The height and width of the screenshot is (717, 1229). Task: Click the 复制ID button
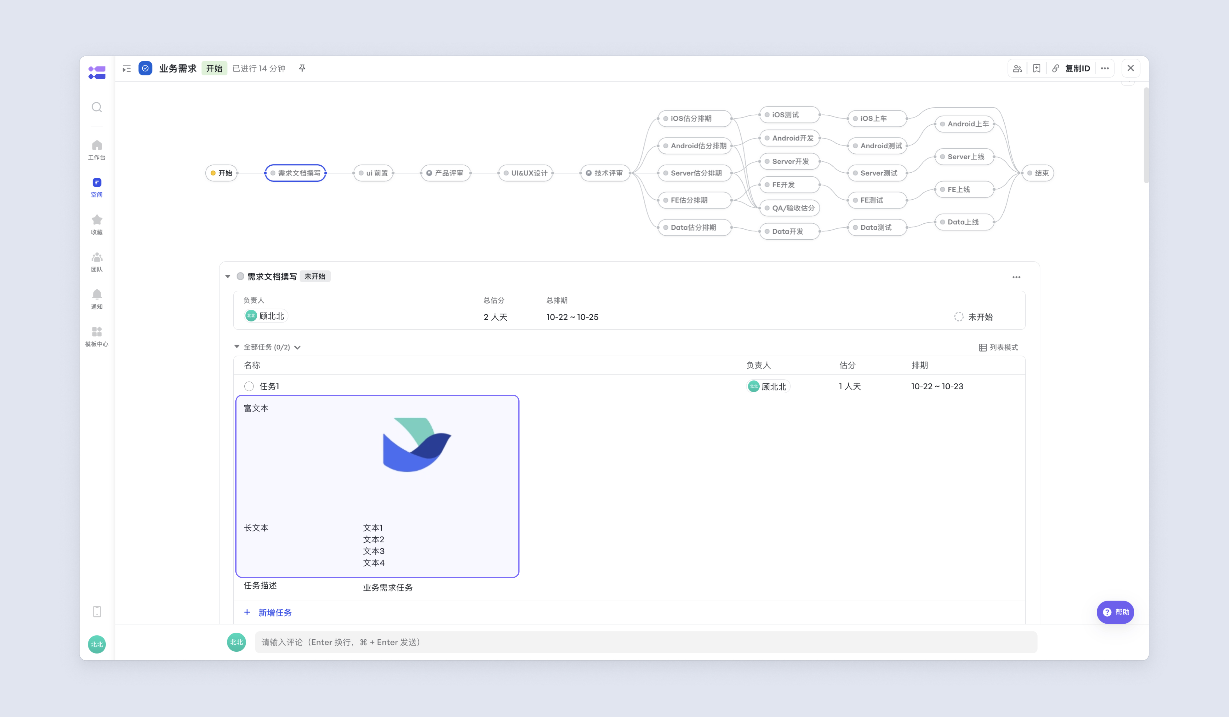(x=1077, y=69)
